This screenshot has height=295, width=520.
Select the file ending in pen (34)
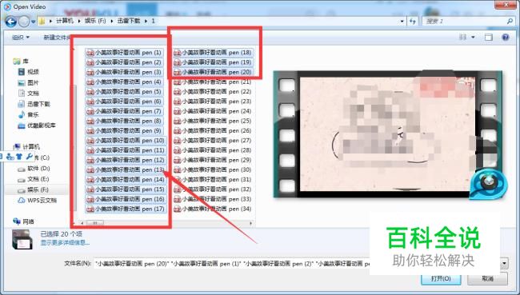click(x=213, y=209)
